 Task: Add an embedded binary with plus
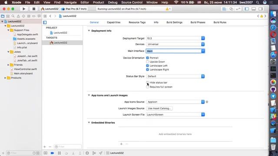(x=121, y=144)
